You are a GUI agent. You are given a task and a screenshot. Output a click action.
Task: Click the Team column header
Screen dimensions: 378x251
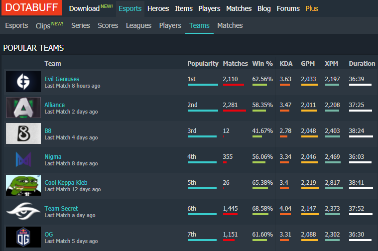point(53,64)
